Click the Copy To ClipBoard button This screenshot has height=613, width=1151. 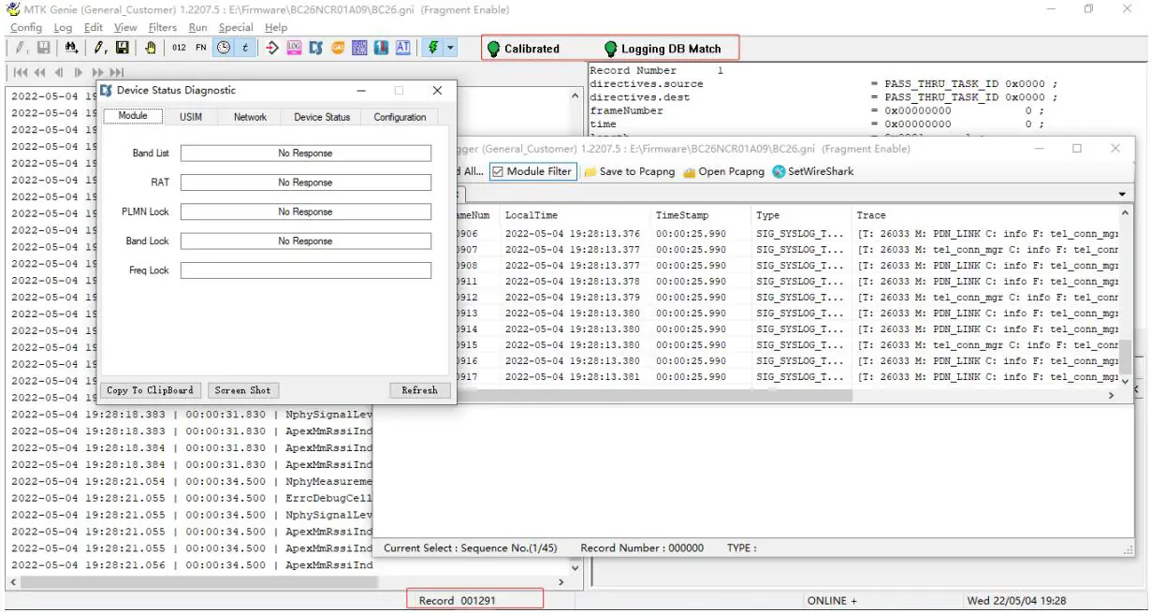[150, 390]
